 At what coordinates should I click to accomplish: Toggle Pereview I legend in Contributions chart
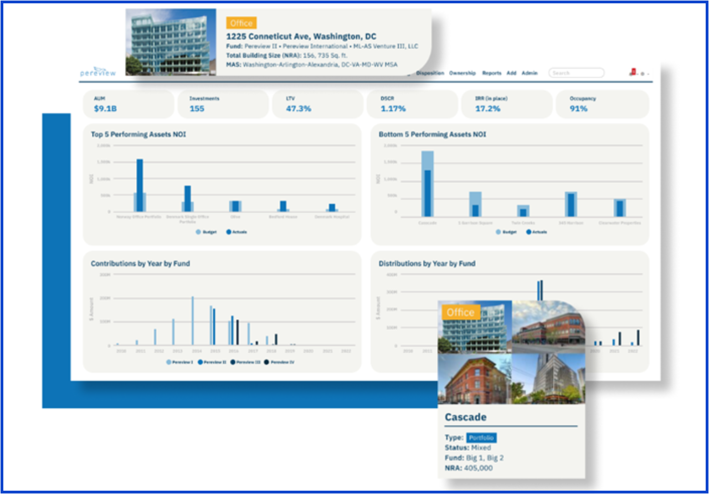coord(180,362)
